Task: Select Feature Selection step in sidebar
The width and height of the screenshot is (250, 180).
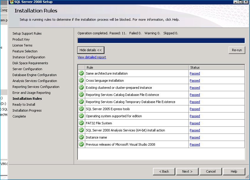Action: [x=25, y=51]
